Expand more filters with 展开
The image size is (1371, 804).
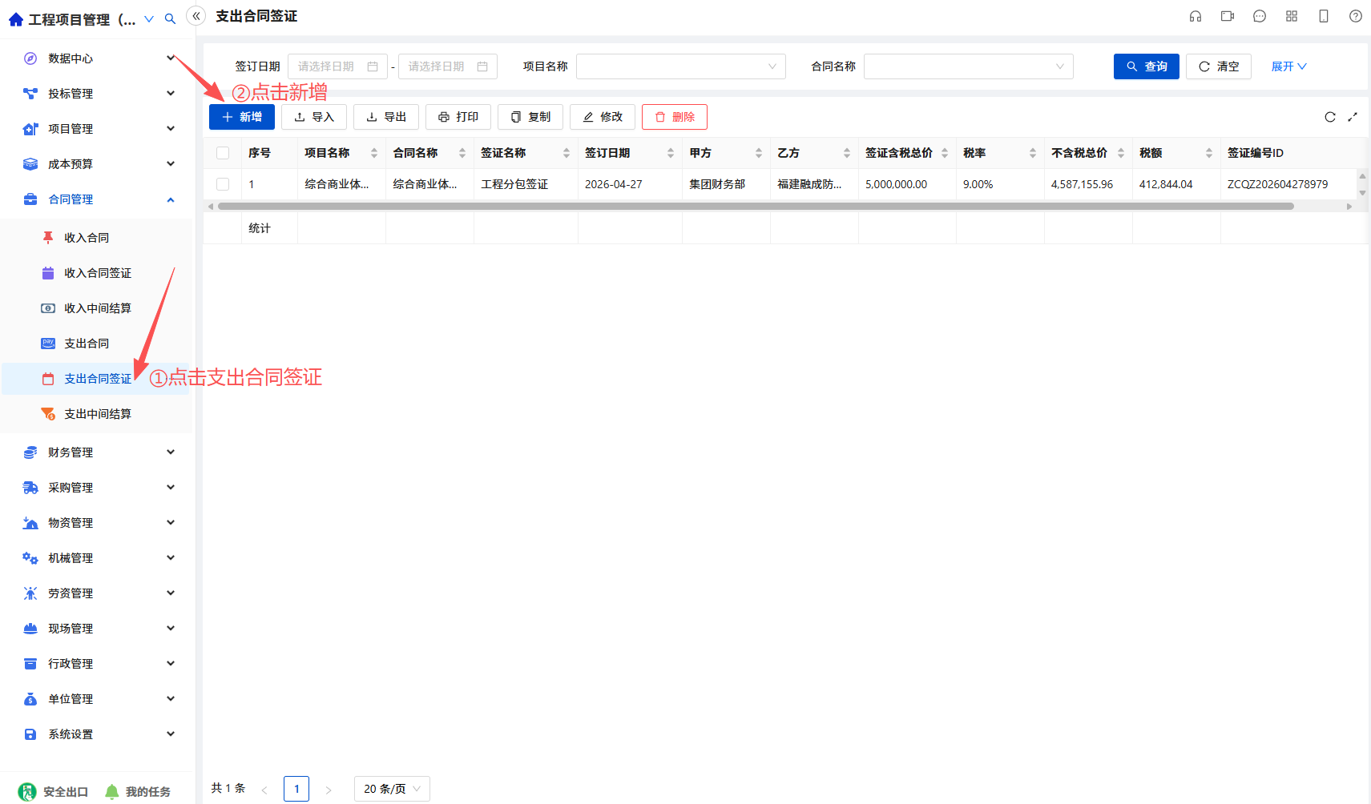[1288, 66]
